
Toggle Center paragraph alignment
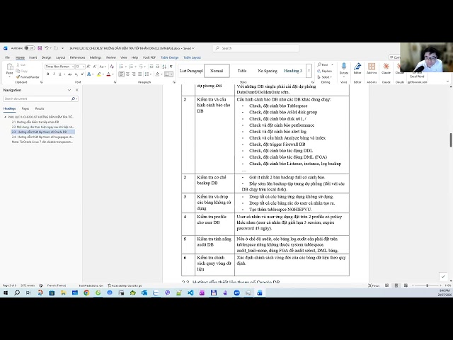127,74
